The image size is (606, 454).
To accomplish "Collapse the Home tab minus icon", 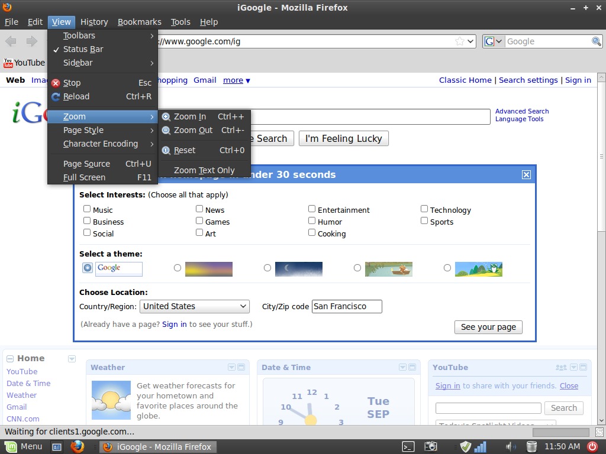I will tap(10, 359).
